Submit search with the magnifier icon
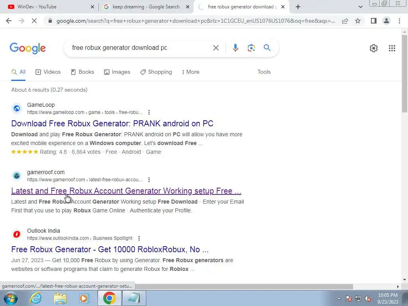Image resolution: width=408 pixels, height=306 pixels. [x=267, y=48]
